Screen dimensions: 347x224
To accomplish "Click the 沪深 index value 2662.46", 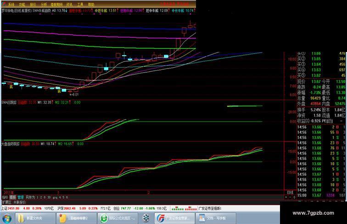I will click(70, 208).
